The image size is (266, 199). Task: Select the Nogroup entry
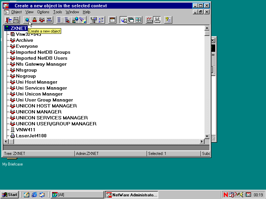coord(23,76)
